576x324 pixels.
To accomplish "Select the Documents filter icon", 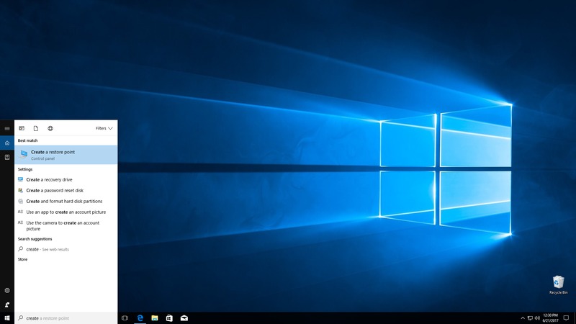I will click(x=36, y=128).
